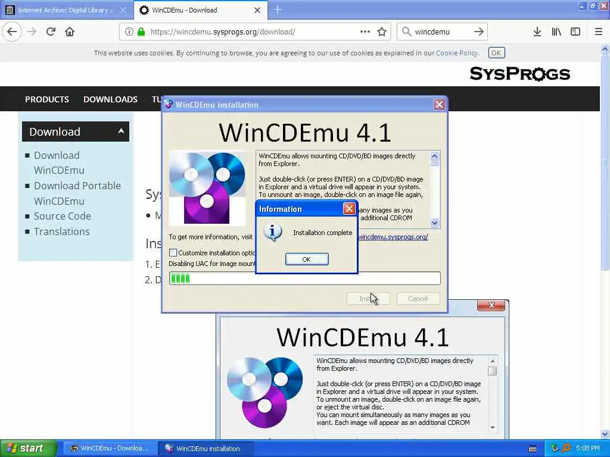Screen dimensions: 610x457
Task: Click Cancel in WinCDEmu installer
Action: [418, 299]
